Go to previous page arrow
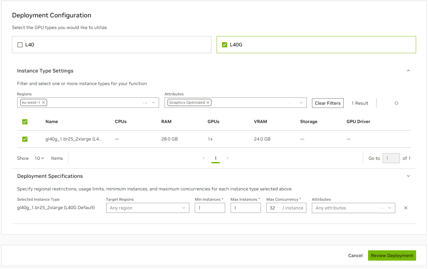Viewport: 429px width, 269px height. 204,158
